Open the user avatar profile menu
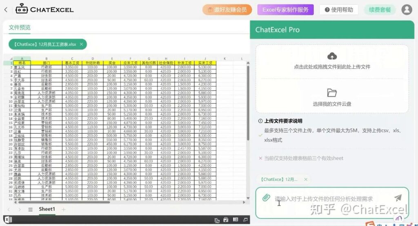The width and height of the screenshot is (418, 226). [407, 10]
